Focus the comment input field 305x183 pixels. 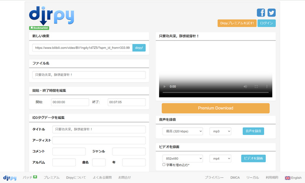point(69,152)
